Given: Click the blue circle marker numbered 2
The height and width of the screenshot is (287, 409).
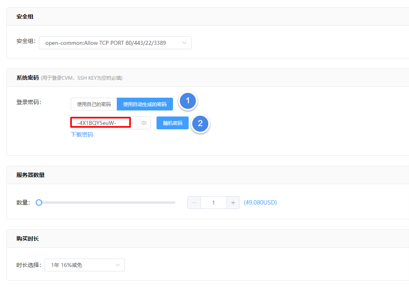Looking at the screenshot, I should point(200,124).
